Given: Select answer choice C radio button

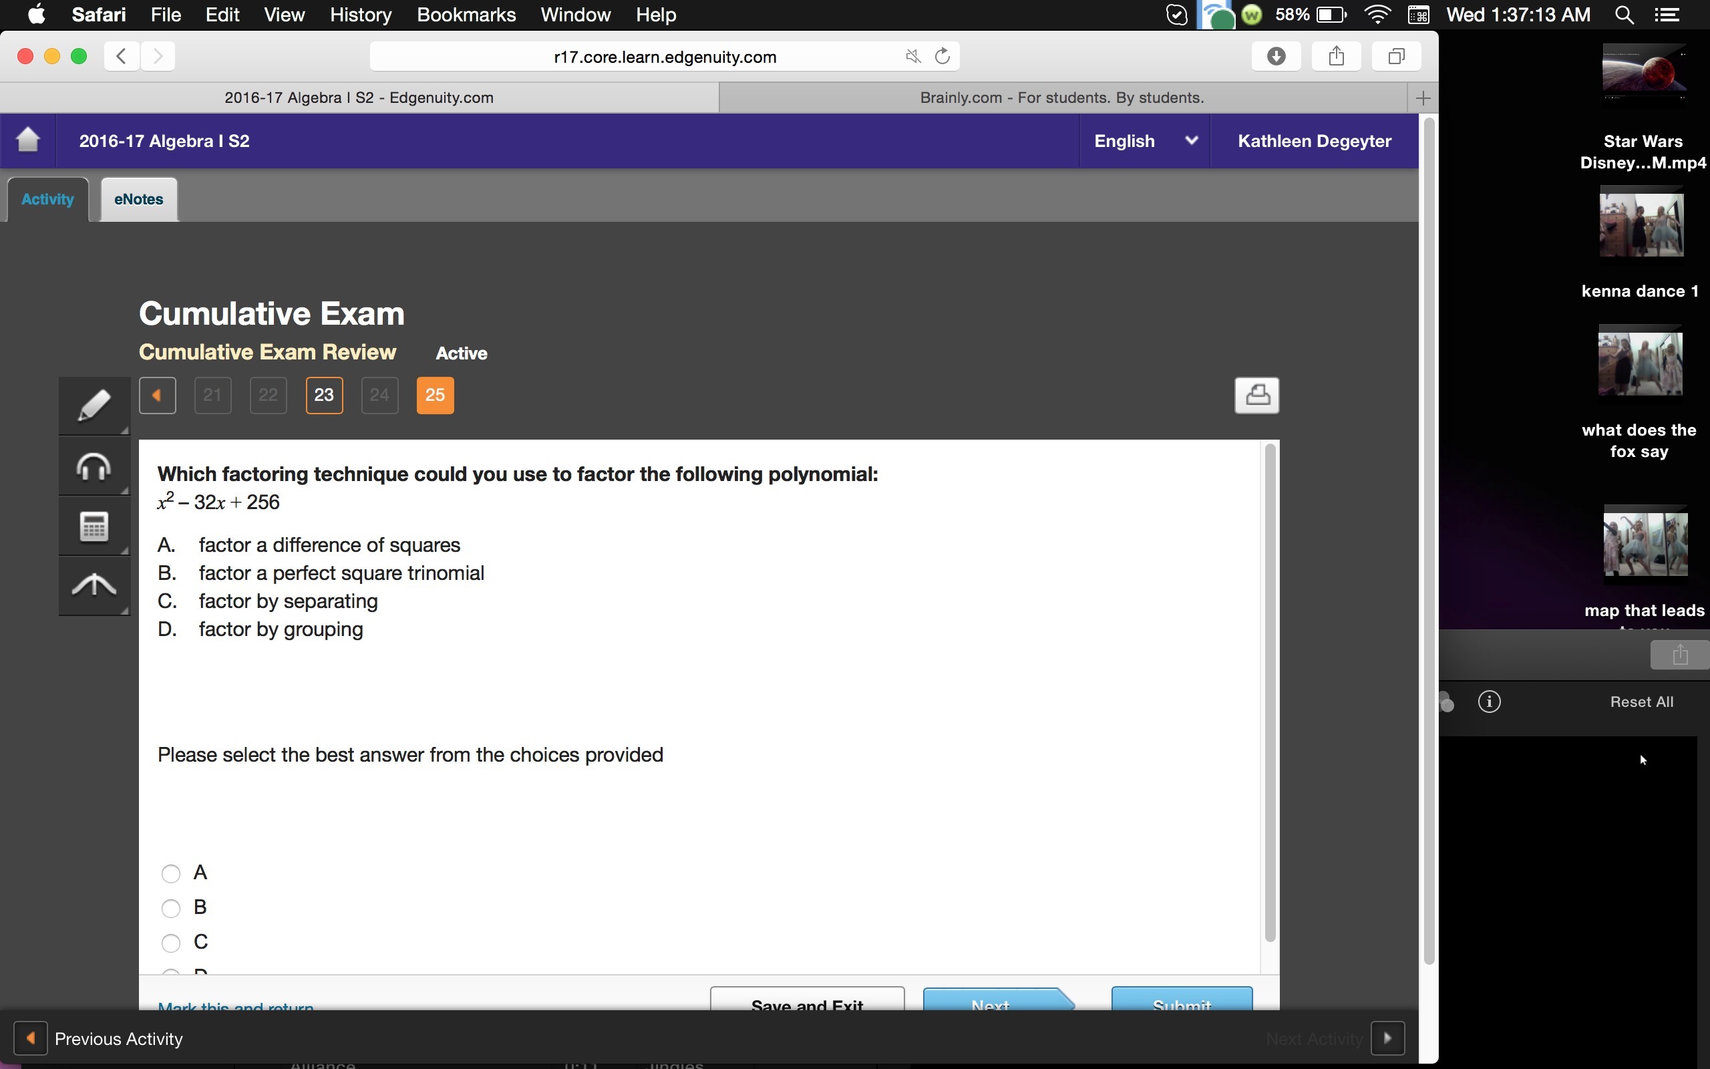Looking at the screenshot, I should pyautogui.click(x=171, y=943).
